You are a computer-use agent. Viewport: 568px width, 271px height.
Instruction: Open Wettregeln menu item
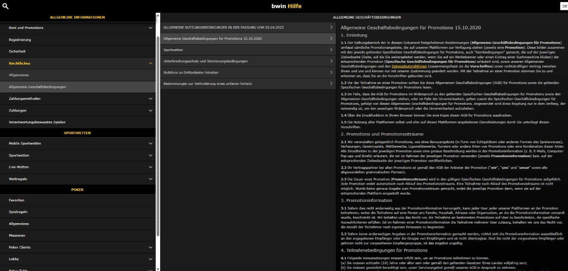(18, 179)
